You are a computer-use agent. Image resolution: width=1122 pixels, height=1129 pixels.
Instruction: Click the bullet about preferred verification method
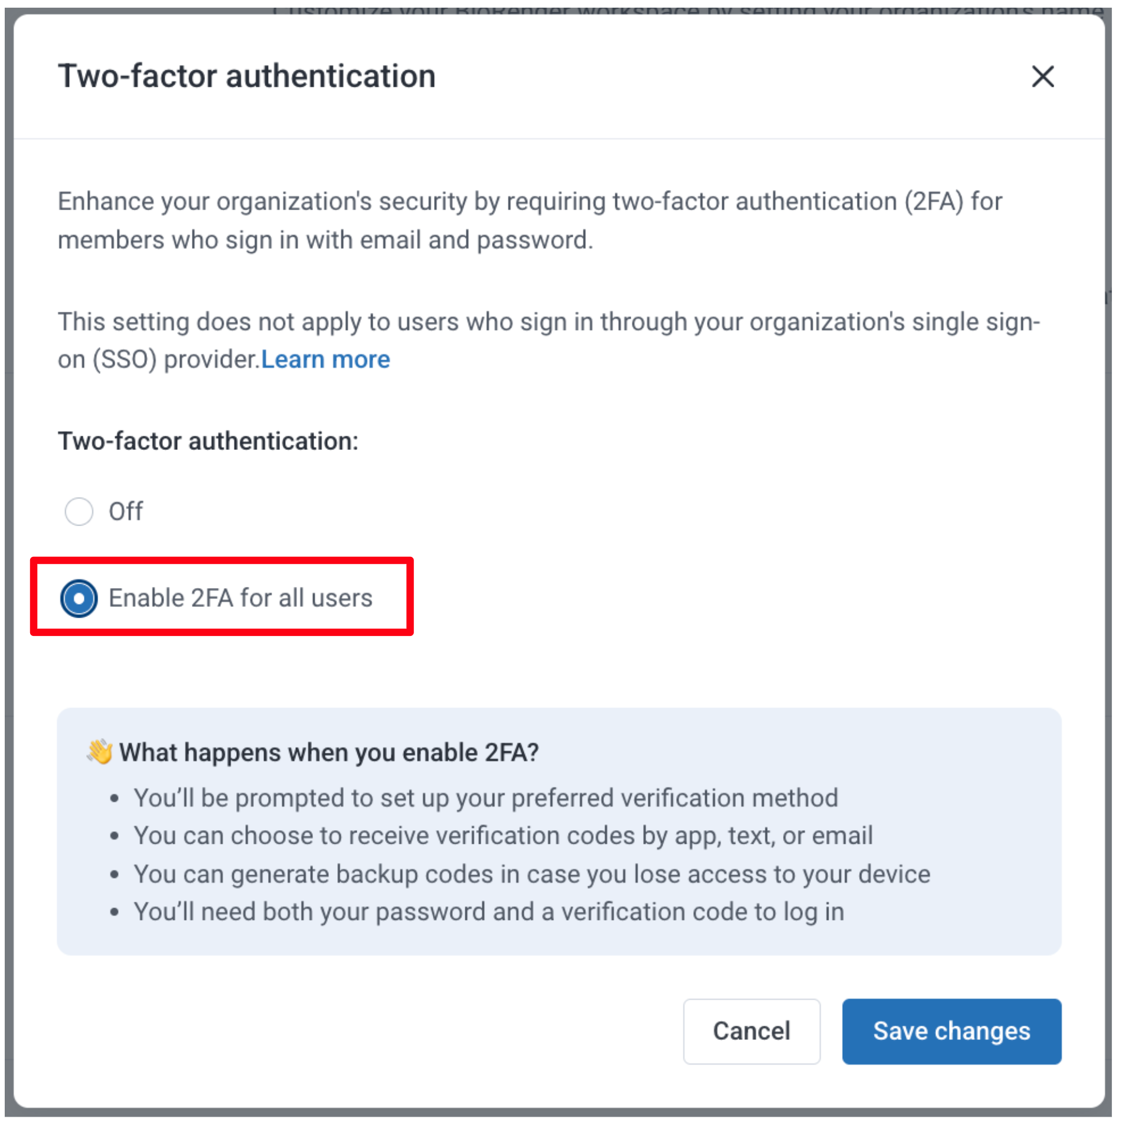[485, 798]
